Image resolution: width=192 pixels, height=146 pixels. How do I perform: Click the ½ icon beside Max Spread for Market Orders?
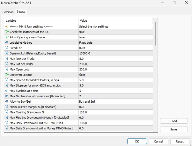click(x=7, y=80)
